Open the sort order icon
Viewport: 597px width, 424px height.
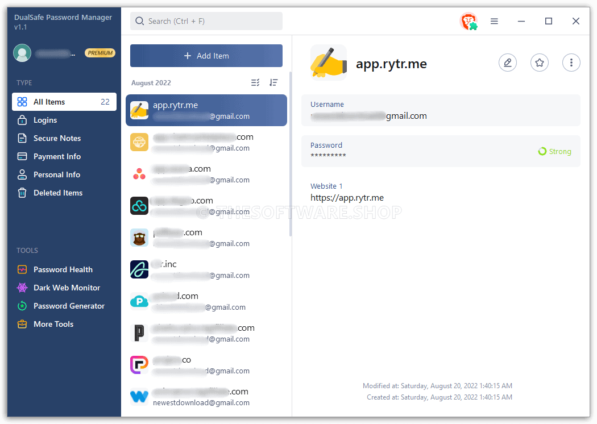coord(273,82)
